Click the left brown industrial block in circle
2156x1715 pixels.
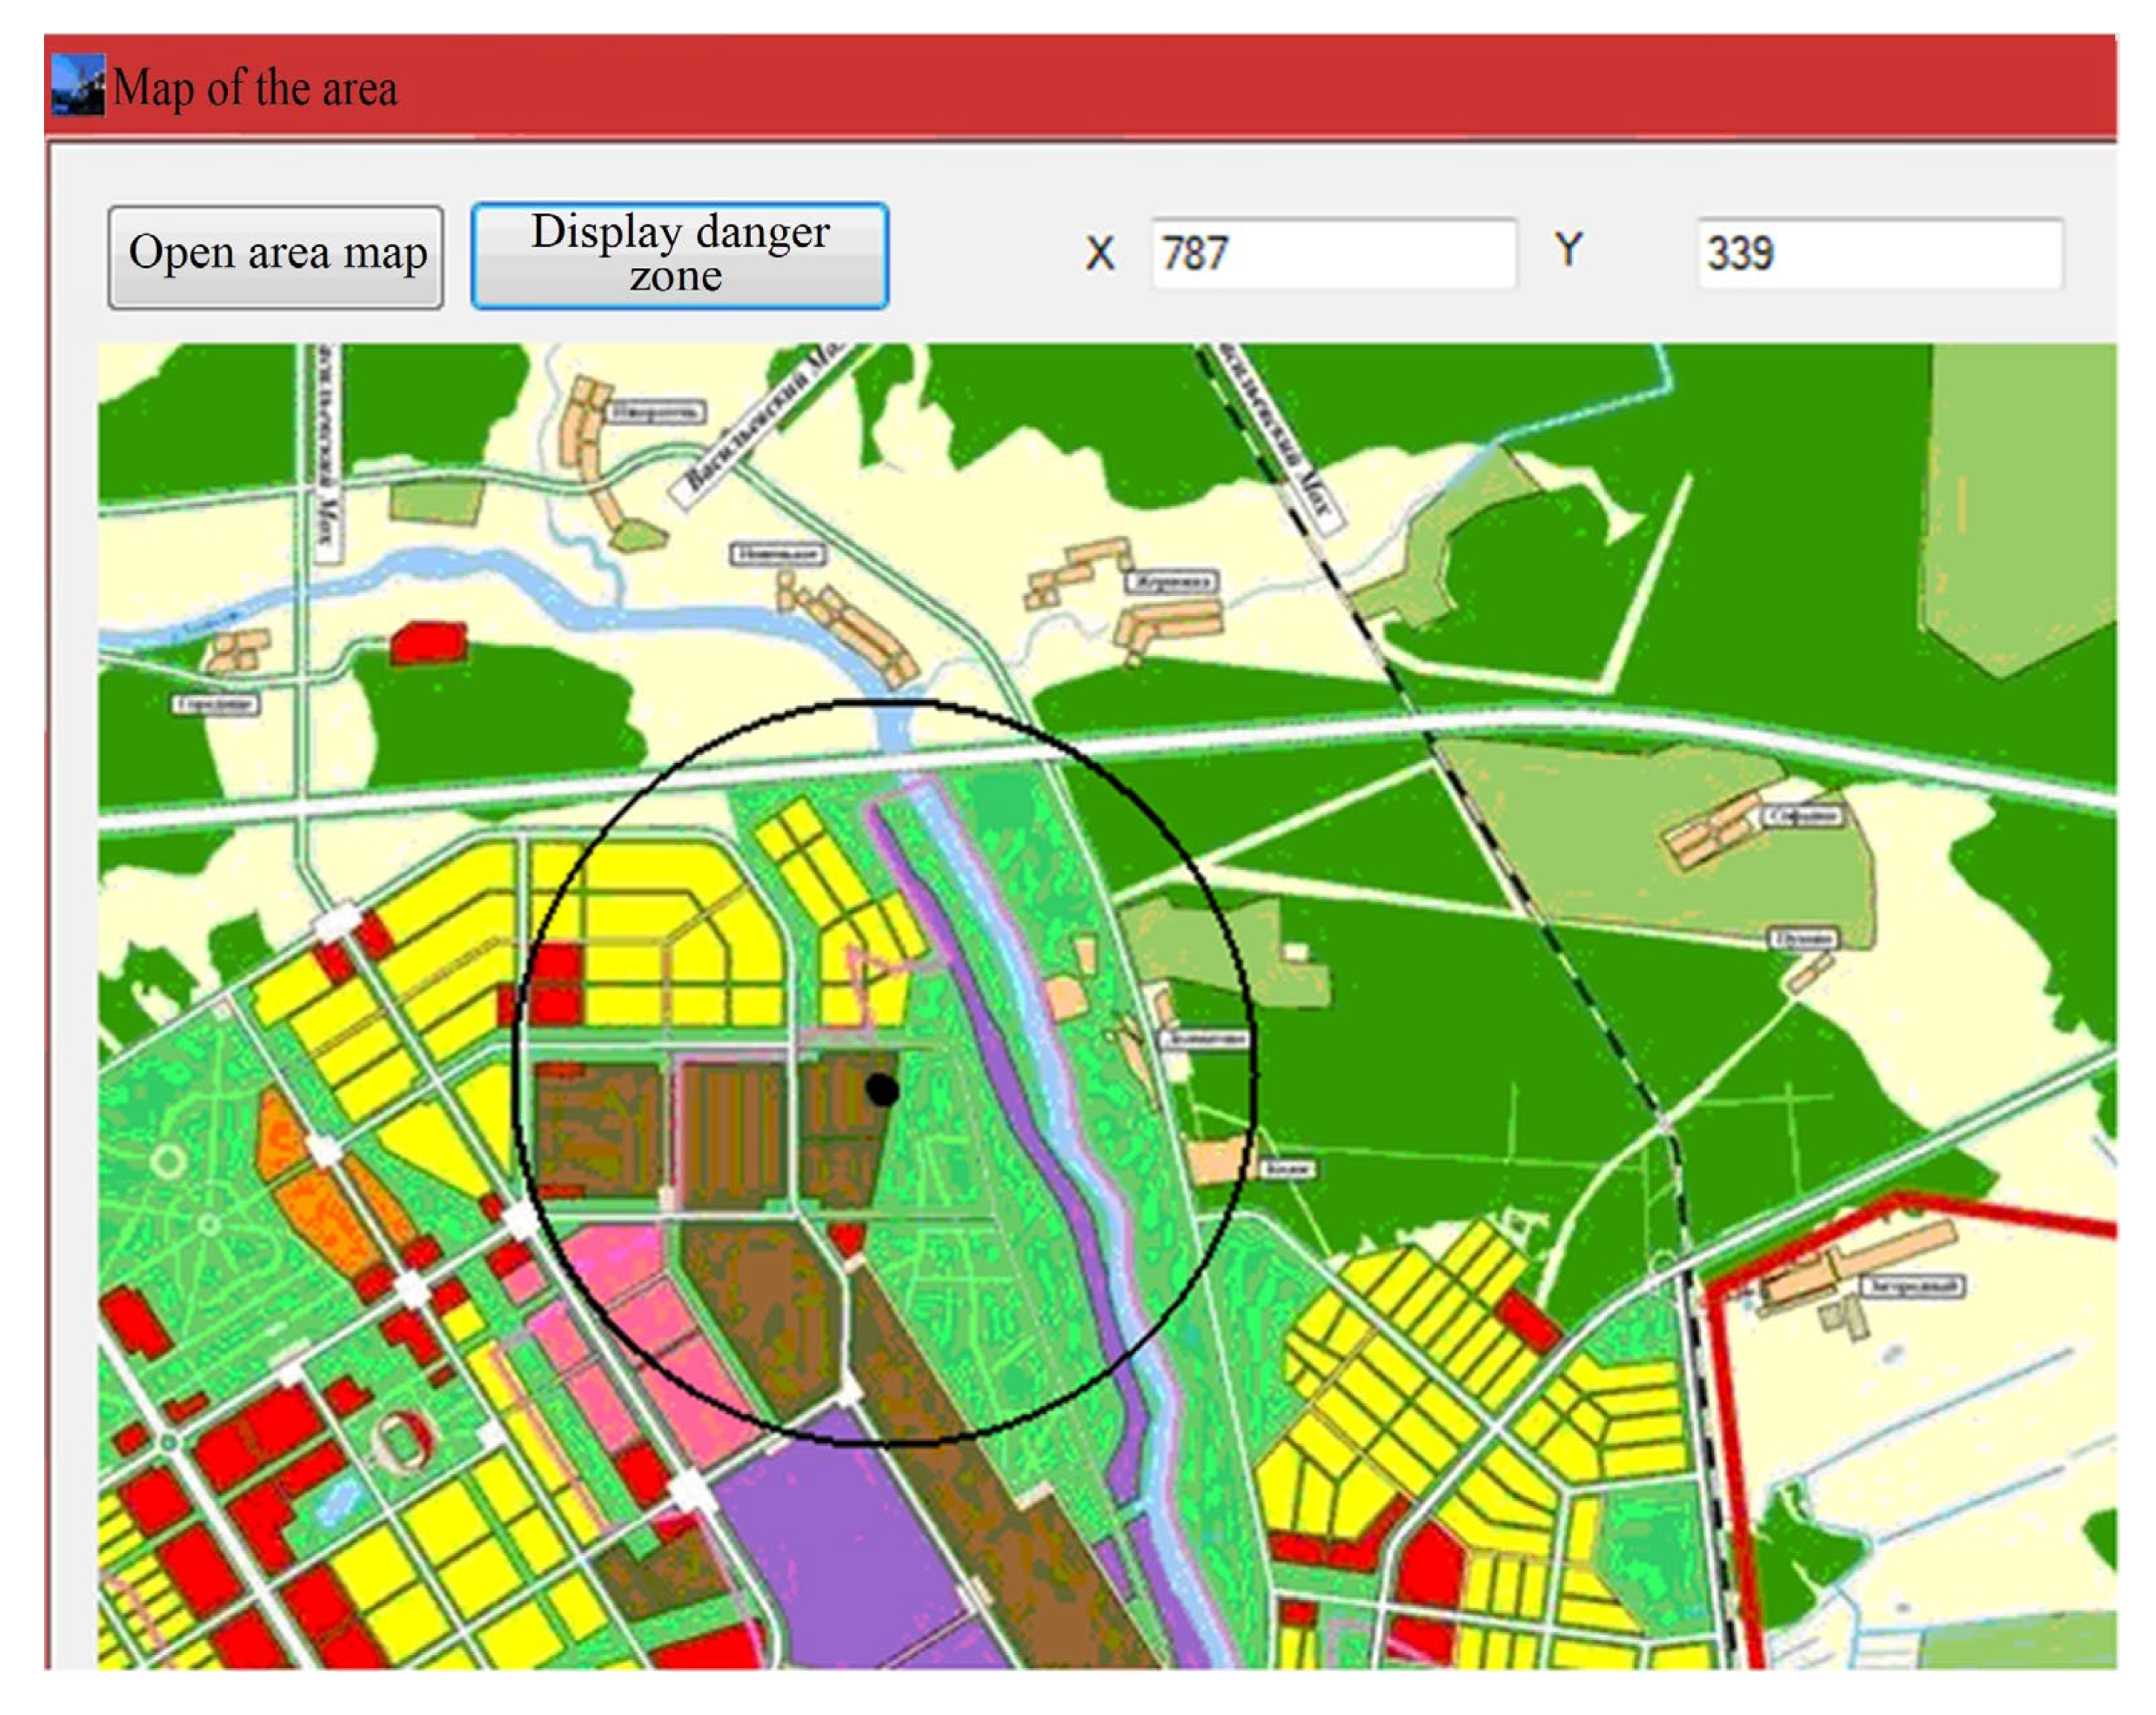pyautogui.click(x=597, y=1130)
